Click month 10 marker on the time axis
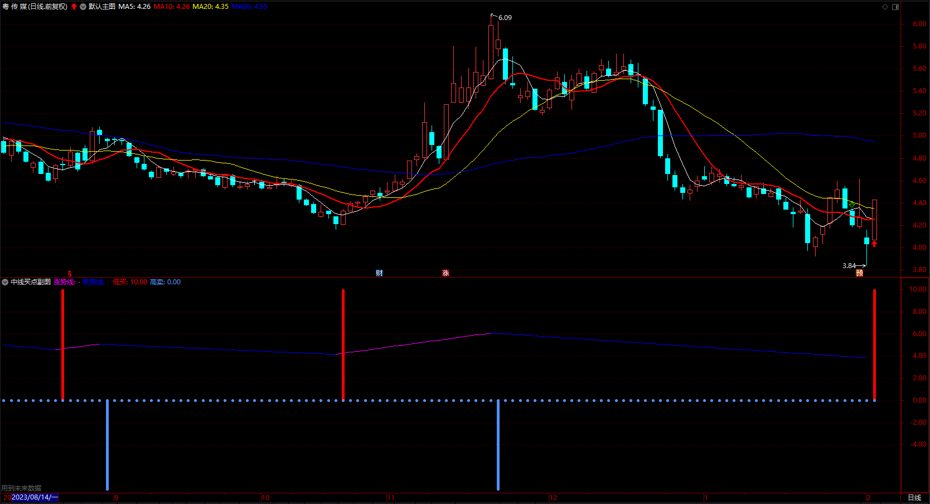This screenshot has width=930, height=504. click(x=266, y=498)
